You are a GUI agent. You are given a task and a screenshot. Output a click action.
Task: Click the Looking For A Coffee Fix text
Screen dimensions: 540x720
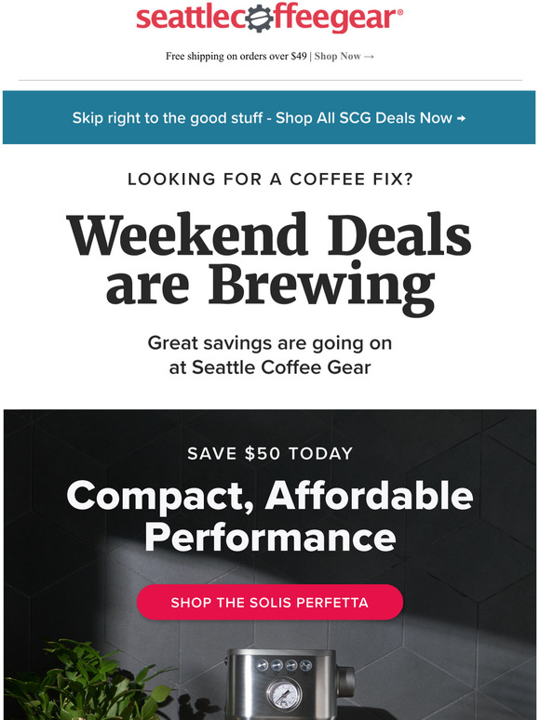click(270, 180)
